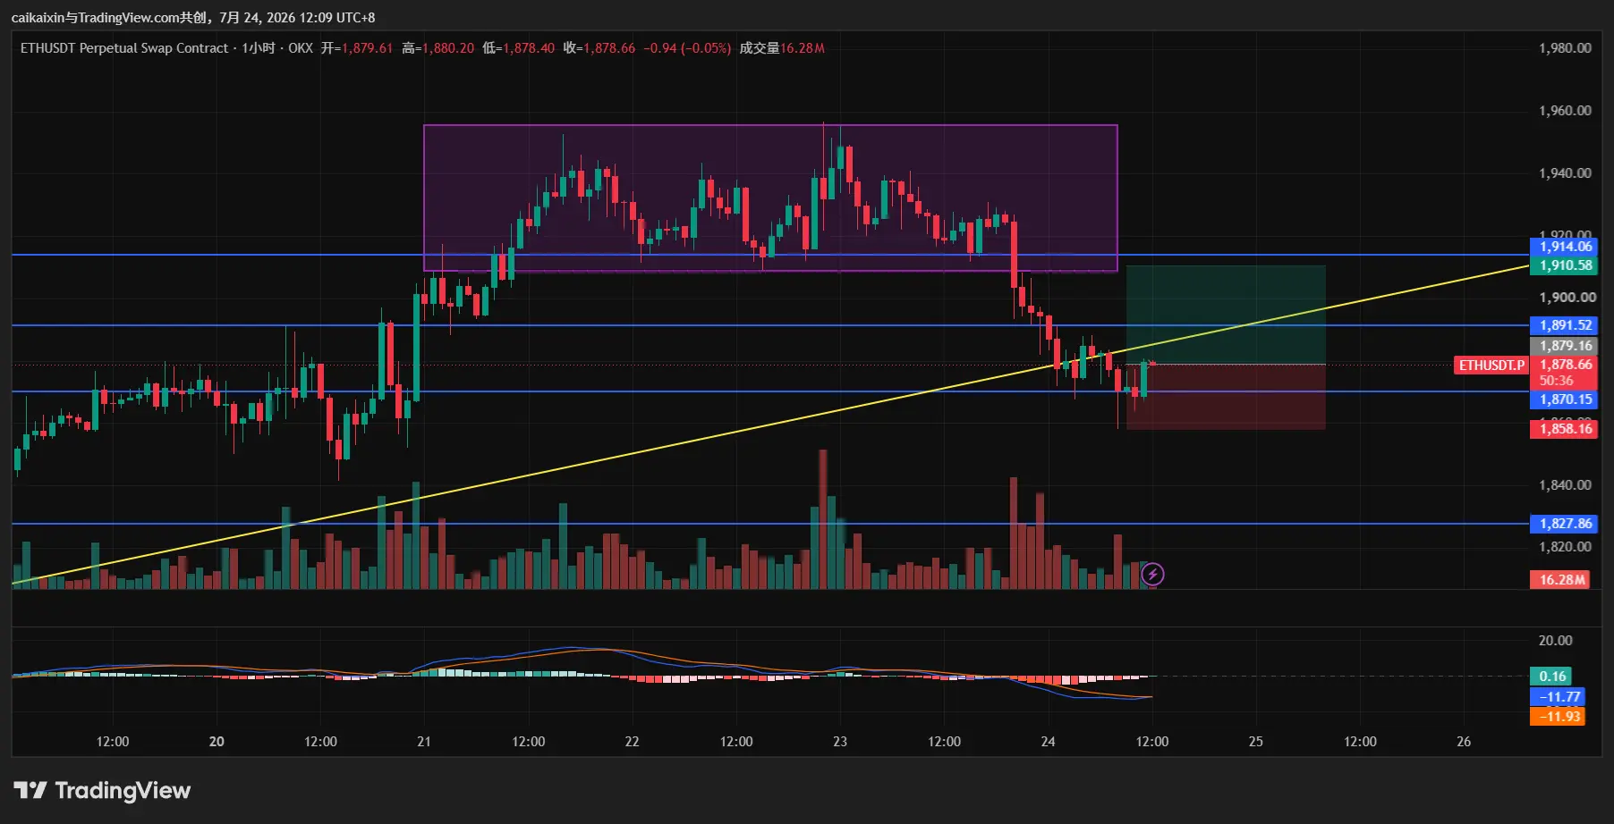Click date 22 on the time axis
The image size is (1614, 824).
pos(632,742)
